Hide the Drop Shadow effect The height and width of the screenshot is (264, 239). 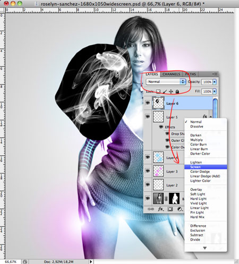pyautogui.click(x=167, y=133)
